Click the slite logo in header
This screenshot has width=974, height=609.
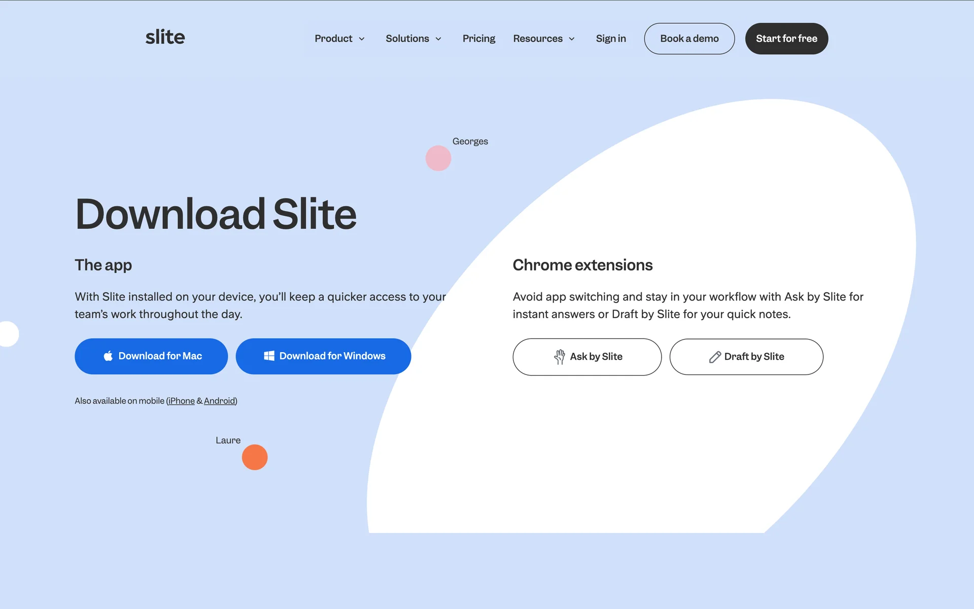pos(165,37)
